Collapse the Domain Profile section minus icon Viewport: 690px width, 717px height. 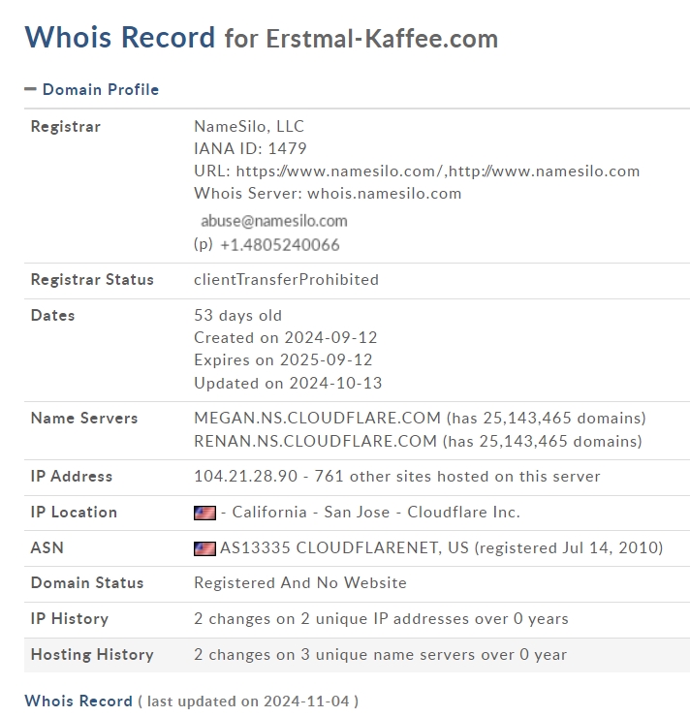coord(30,89)
